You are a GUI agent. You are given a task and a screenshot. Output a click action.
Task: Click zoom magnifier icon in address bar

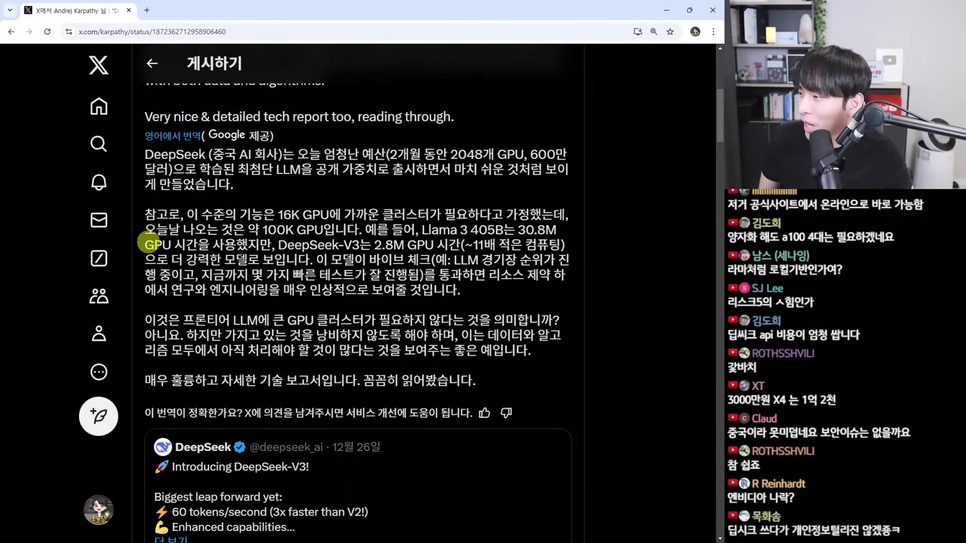654,32
